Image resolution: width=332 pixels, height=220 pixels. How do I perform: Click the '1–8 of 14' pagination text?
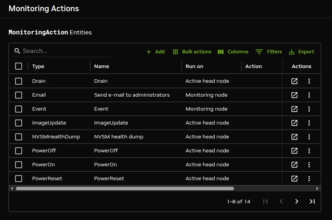click(239, 201)
